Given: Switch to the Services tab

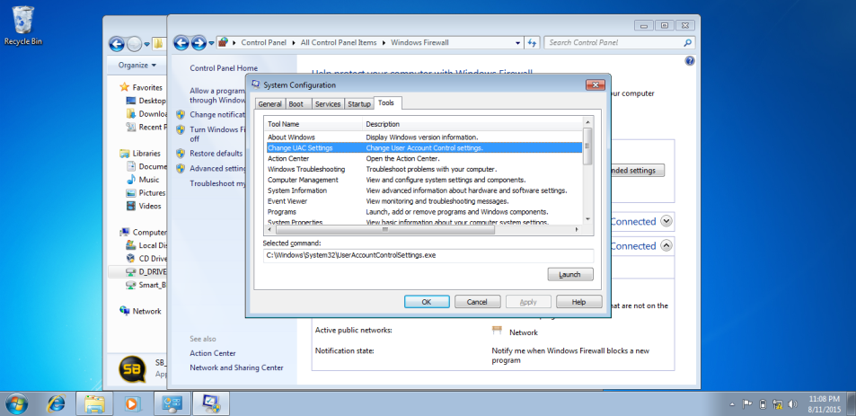Looking at the screenshot, I should click(x=328, y=103).
